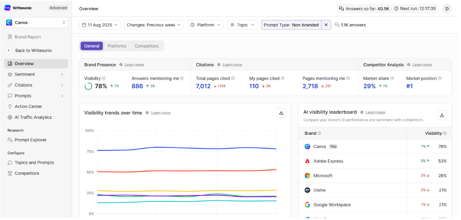
Task: Download the Visibility trends chart
Action: tap(281, 113)
